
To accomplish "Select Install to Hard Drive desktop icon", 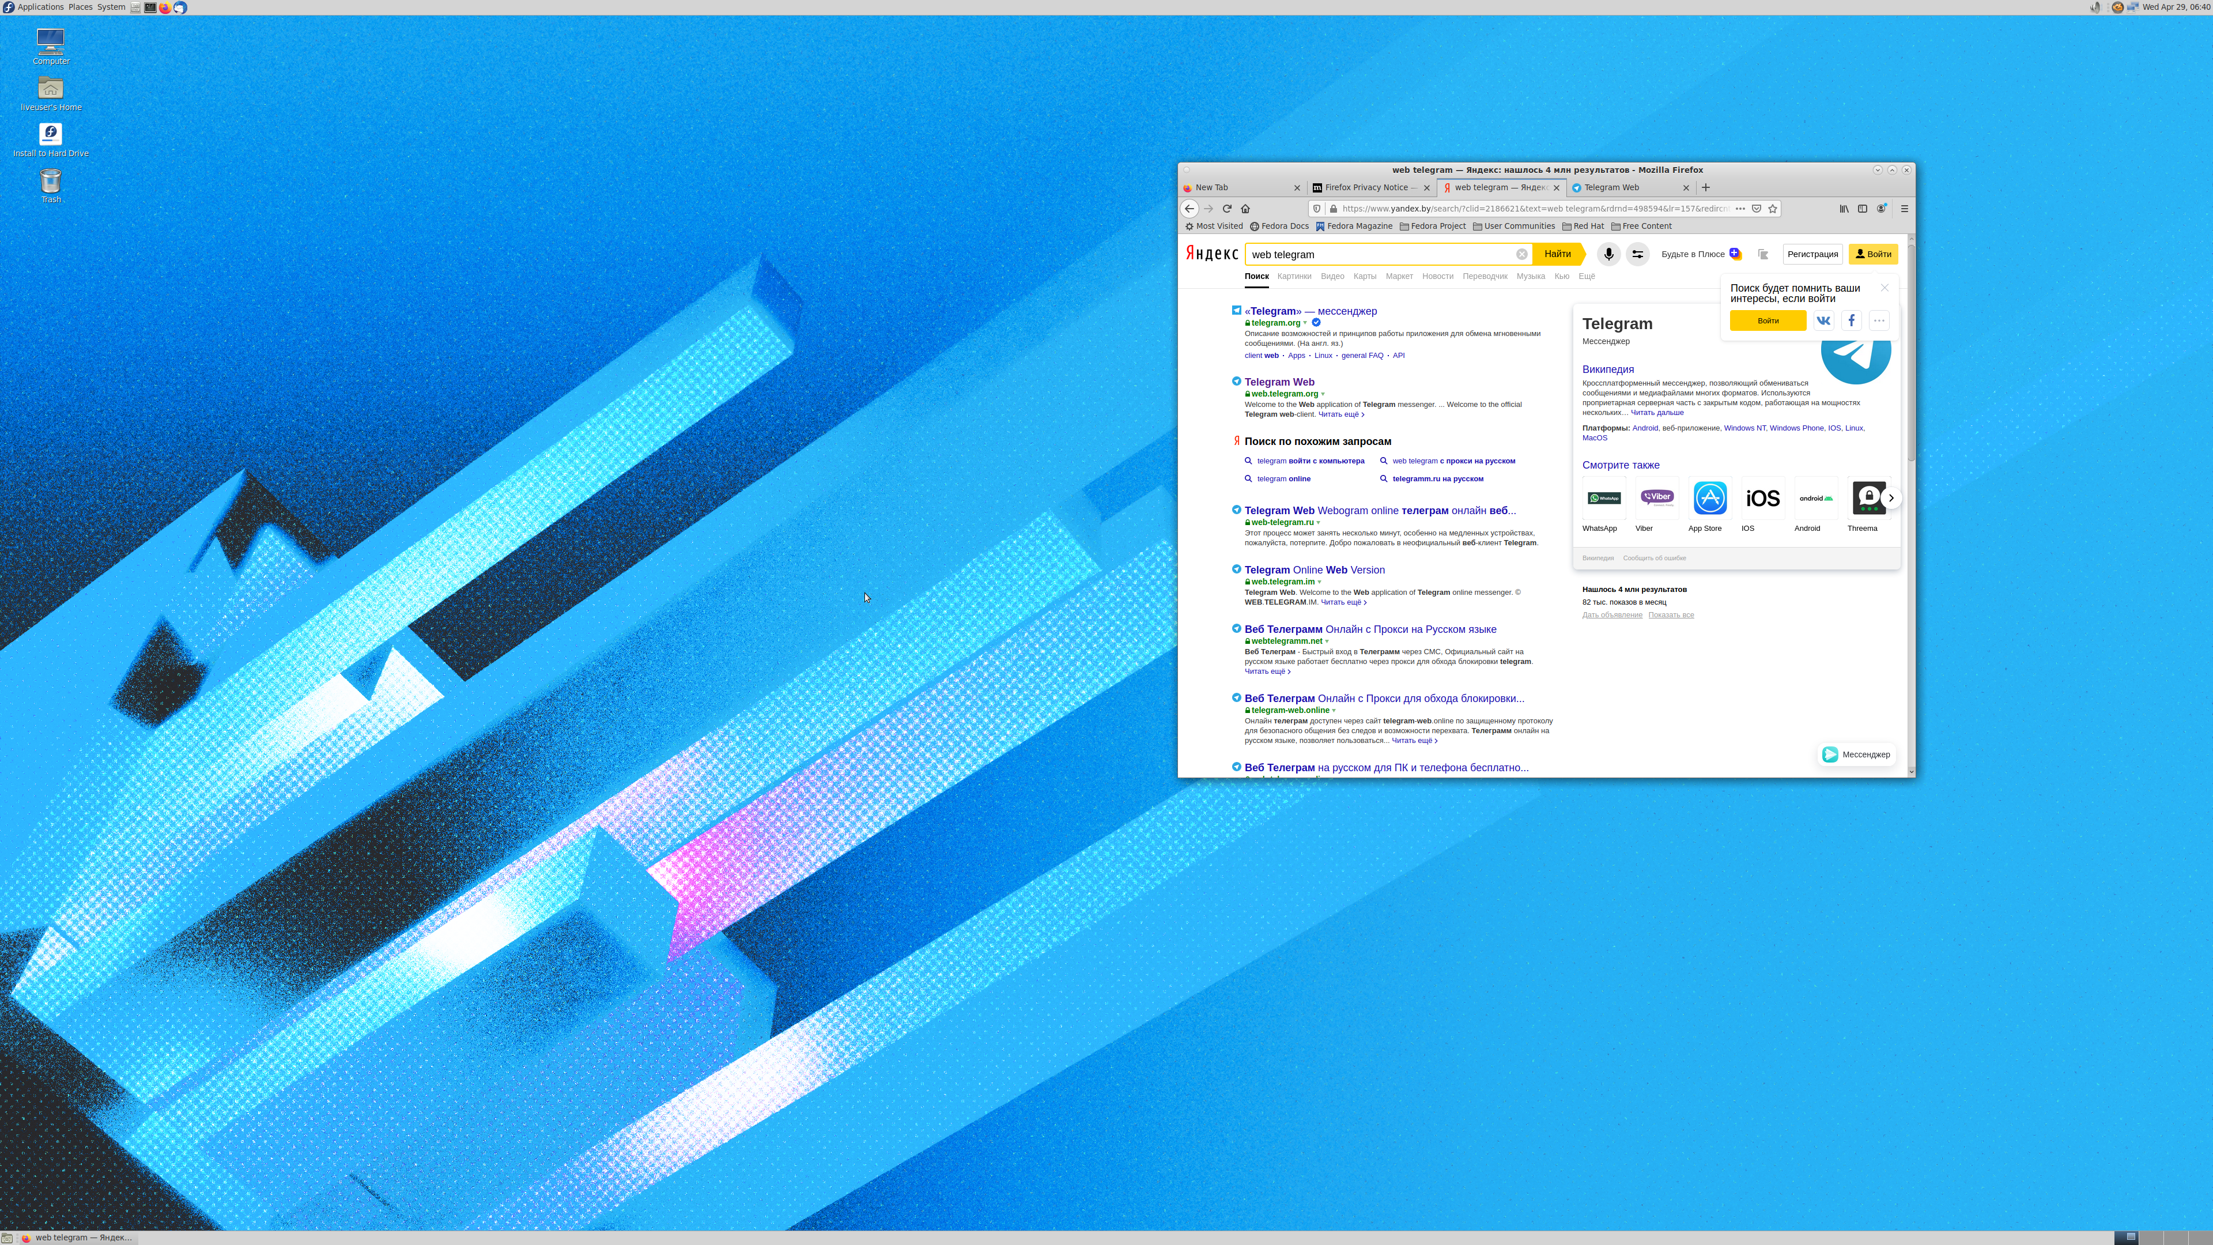I will [51, 140].
